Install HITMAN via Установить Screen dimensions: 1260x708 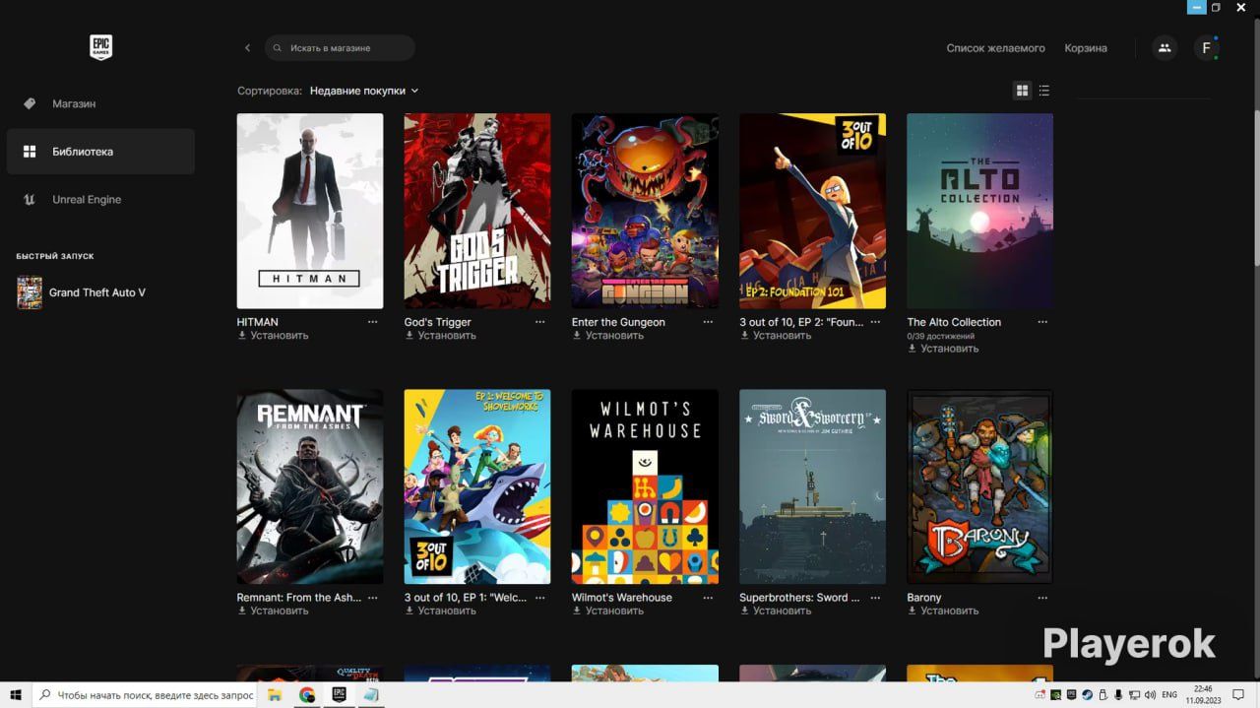click(273, 336)
